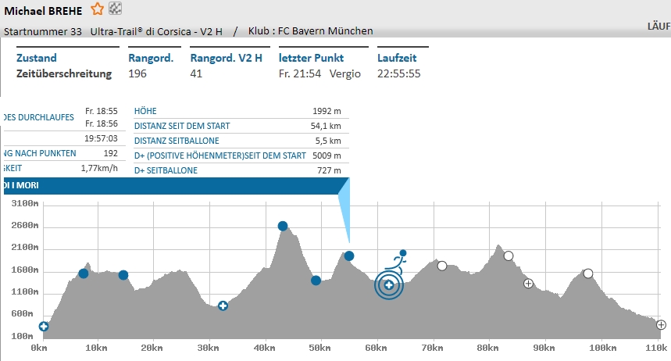Open the aid-station plus marker near 32km
Viewport: 671px width, 361px height.
223,306
